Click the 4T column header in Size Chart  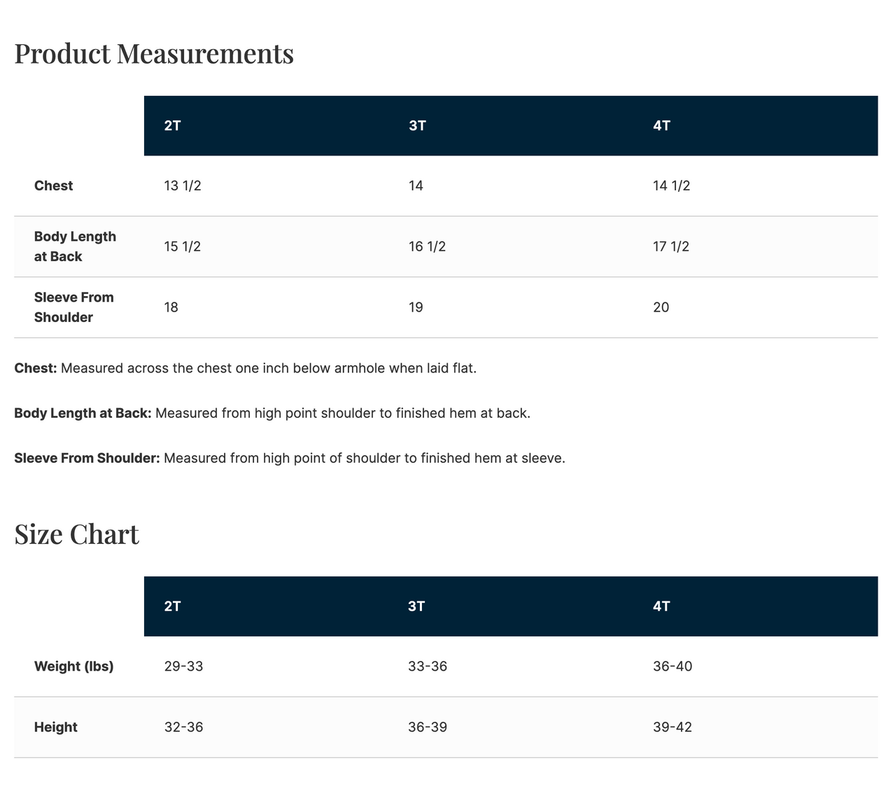(x=661, y=606)
